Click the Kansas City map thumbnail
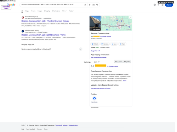The height and width of the screenshot is (132, 177). pyautogui.click(x=116, y=23)
